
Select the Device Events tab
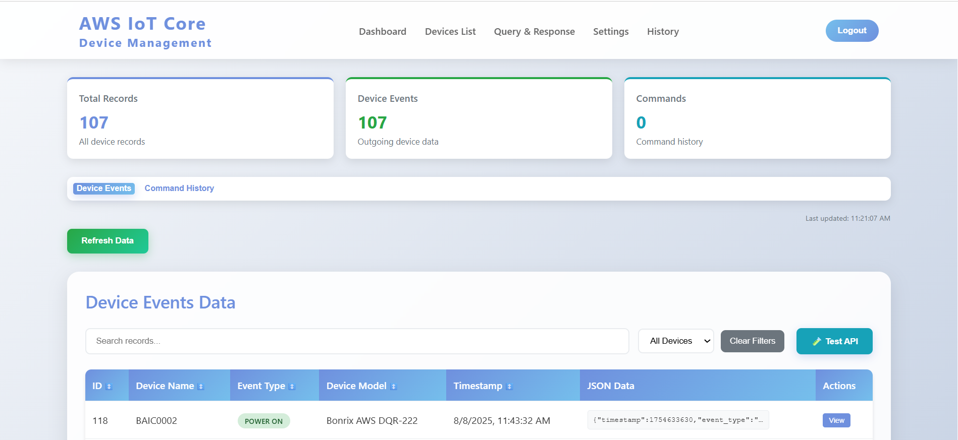click(104, 188)
